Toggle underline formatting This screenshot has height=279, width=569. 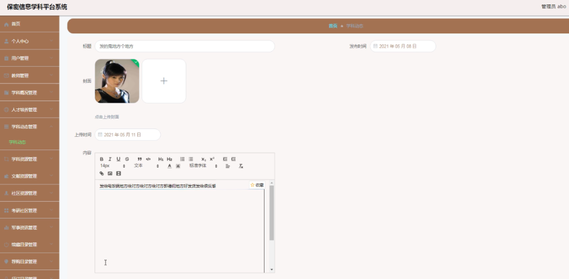[x=118, y=159]
